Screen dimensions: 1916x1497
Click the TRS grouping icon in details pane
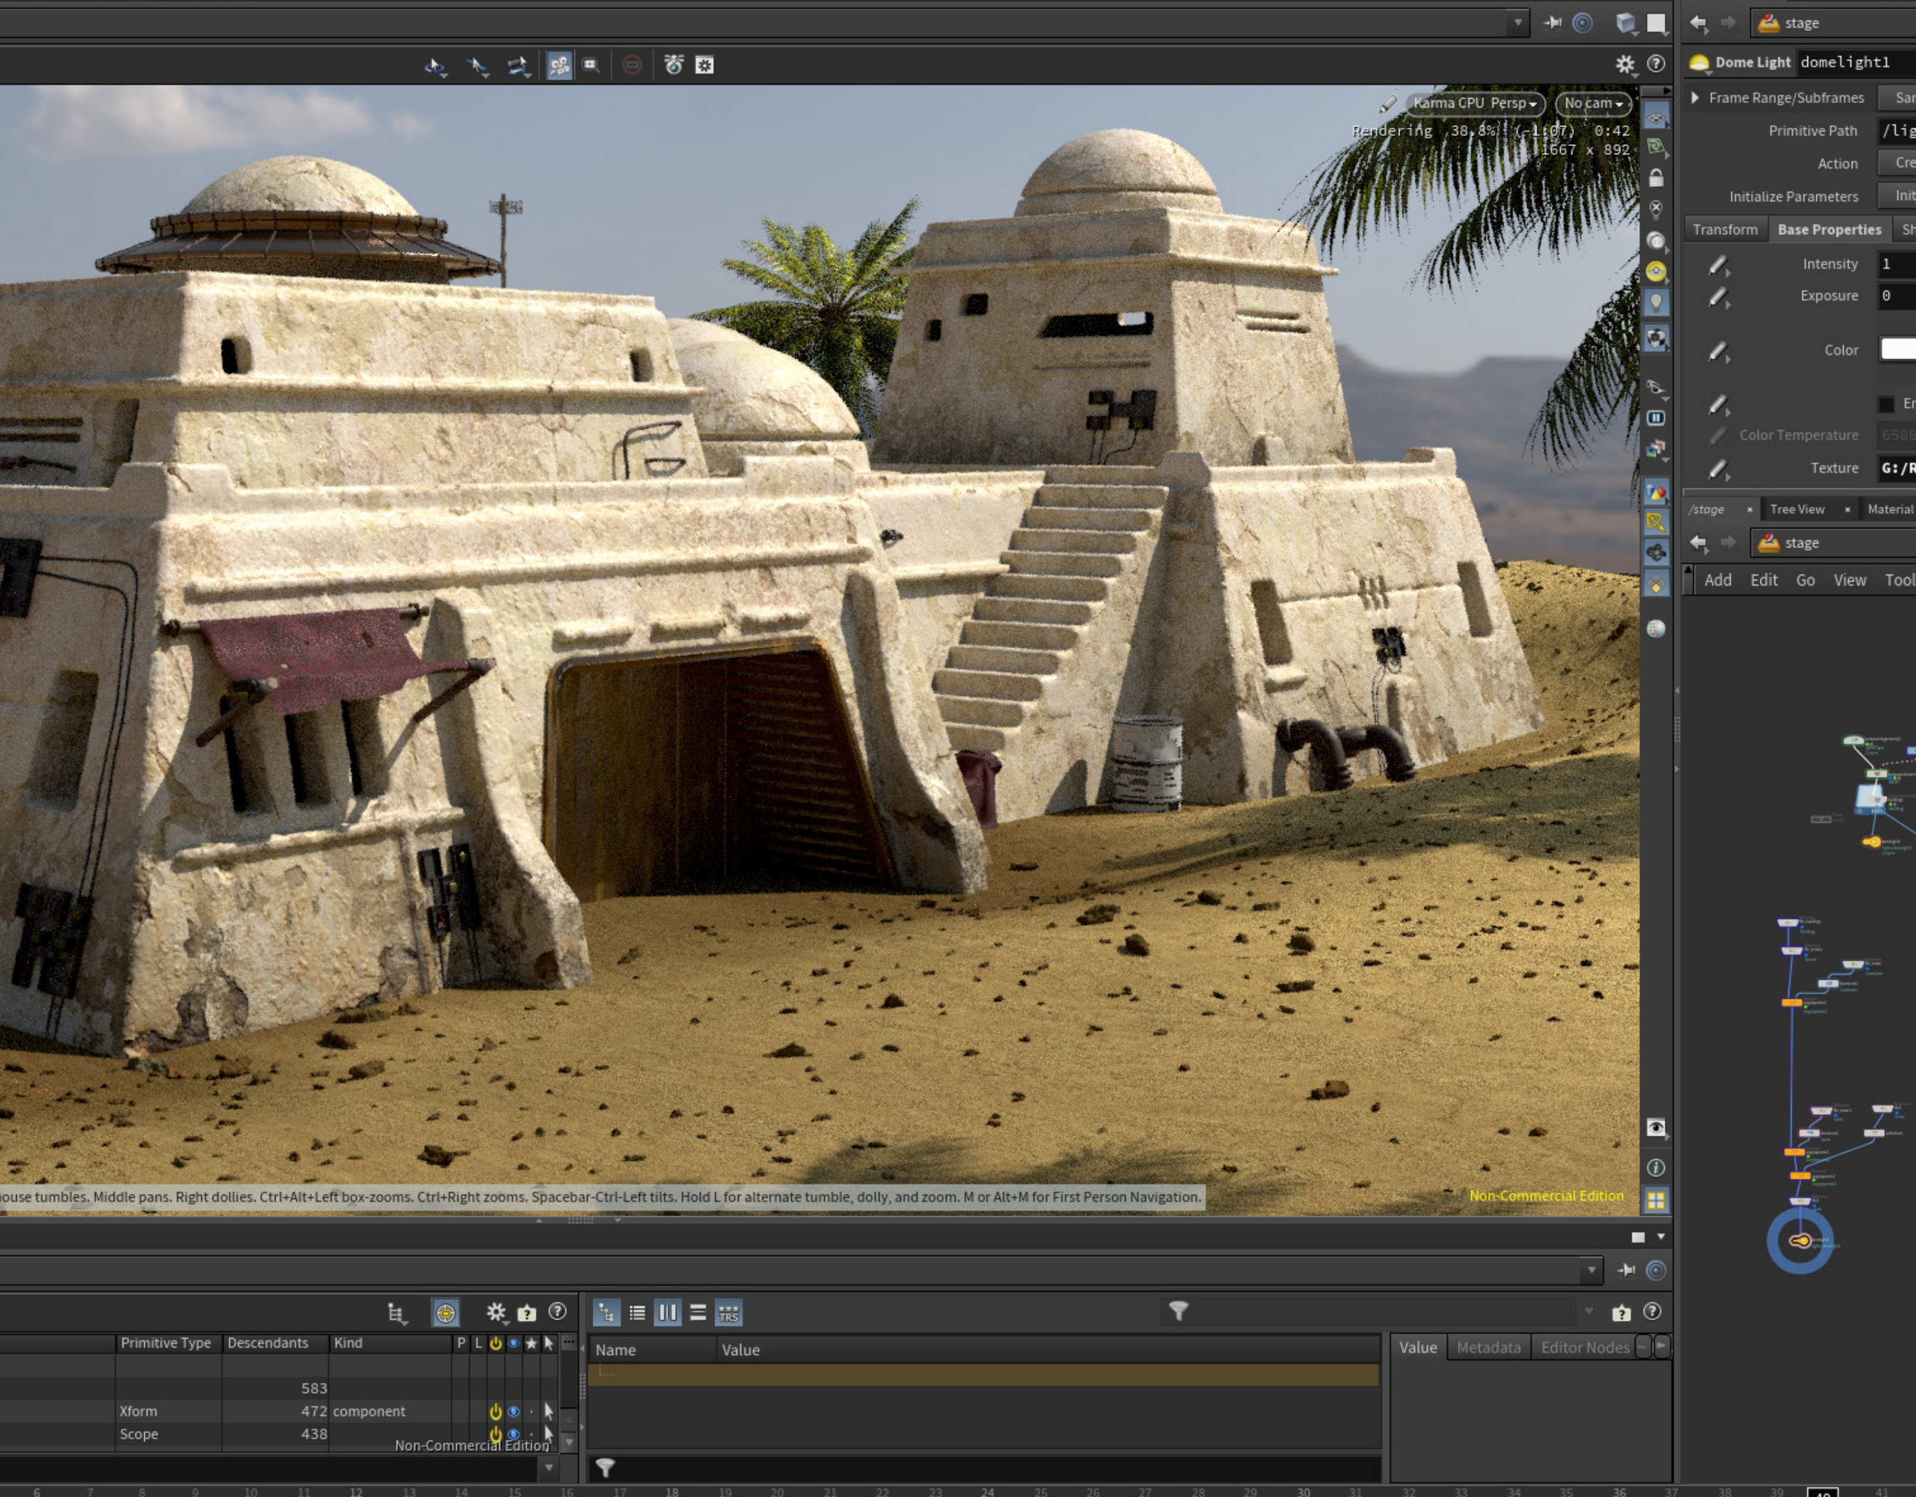pyautogui.click(x=728, y=1313)
